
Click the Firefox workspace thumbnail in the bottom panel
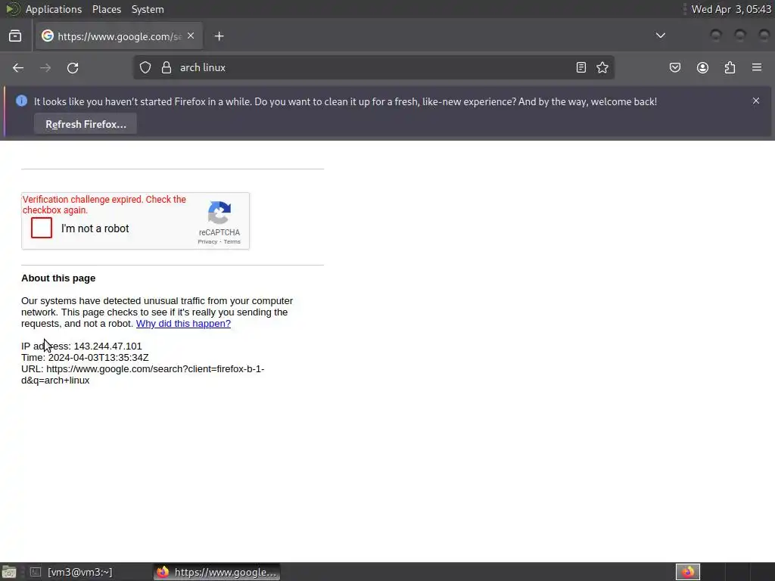pos(687,572)
